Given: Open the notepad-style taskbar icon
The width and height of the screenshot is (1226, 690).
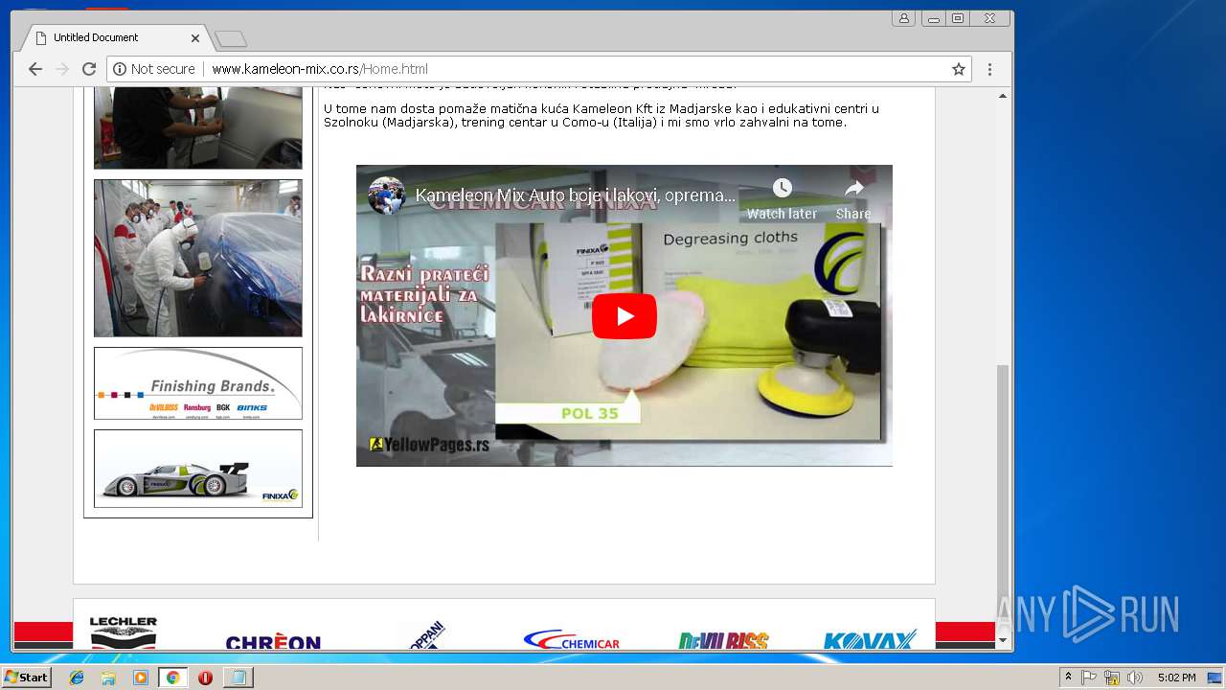Looking at the screenshot, I should pos(238,678).
